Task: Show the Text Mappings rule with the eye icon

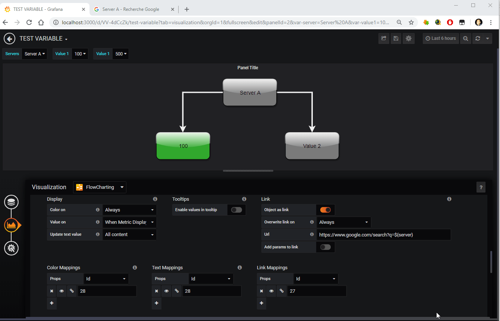Action: point(166,291)
